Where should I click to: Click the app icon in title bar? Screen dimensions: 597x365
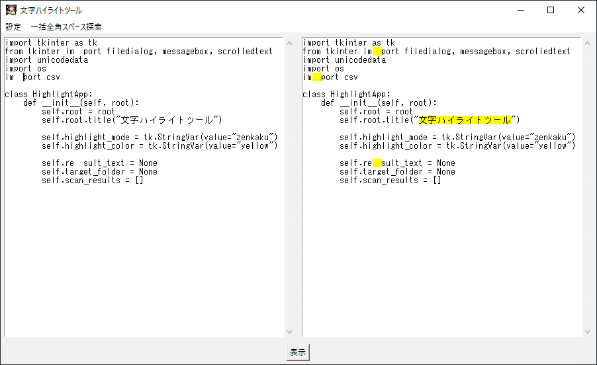point(11,10)
